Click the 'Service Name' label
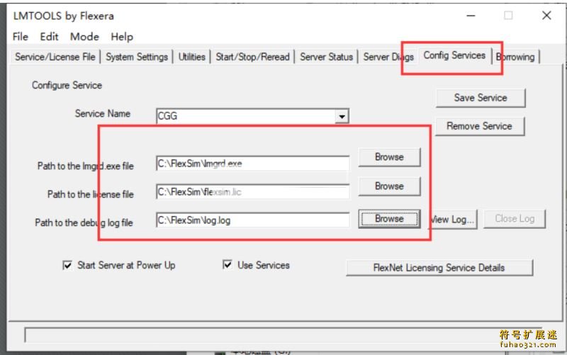This screenshot has height=355, width=567. tap(102, 113)
